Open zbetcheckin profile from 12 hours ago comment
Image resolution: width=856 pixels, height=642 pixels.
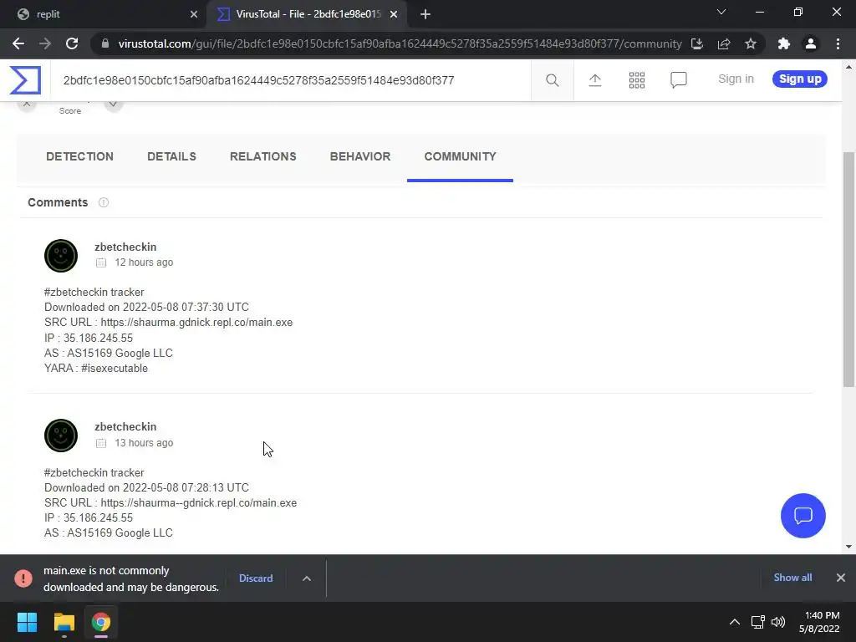125,247
